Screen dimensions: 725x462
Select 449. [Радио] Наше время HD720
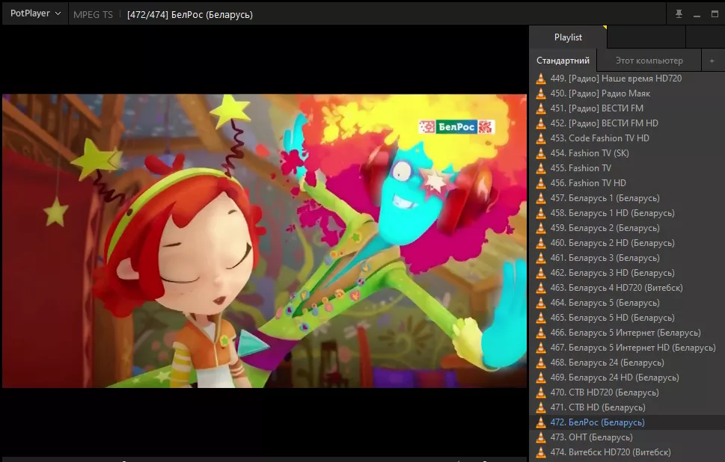coord(627,78)
